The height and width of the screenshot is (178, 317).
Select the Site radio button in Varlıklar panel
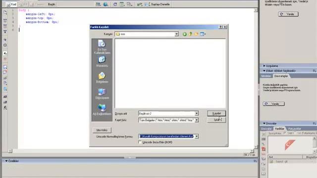click(285, 133)
